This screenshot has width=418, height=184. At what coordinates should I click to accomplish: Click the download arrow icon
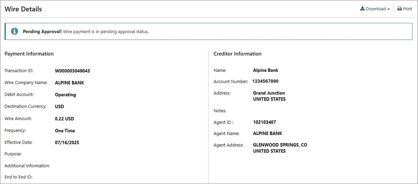(x=362, y=9)
